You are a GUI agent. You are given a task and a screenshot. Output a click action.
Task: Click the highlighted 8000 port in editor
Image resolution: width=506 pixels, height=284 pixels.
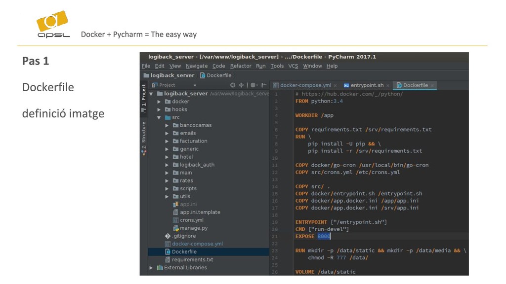[324, 236]
